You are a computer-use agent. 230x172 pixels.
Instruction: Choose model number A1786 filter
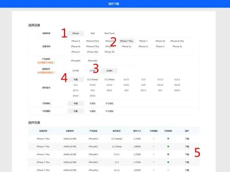click(75, 71)
